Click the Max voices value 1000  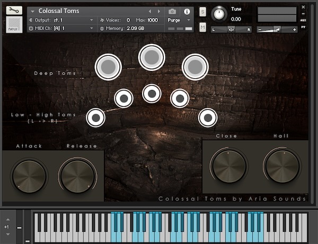tap(153, 20)
